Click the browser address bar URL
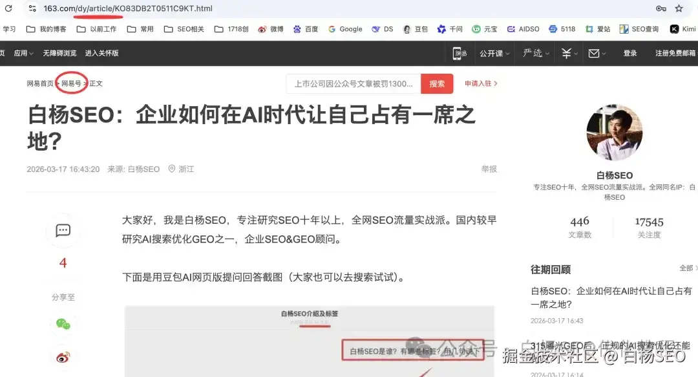 pos(128,8)
